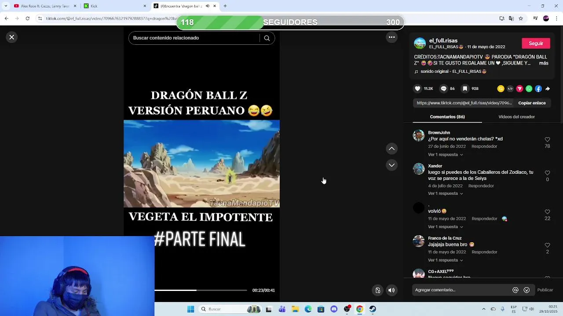Like the 'volvió' comment
The width and height of the screenshot is (563, 316).
point(547,212)
